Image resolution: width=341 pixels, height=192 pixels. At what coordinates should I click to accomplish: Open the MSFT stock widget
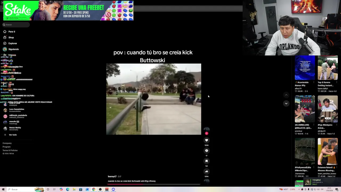click(x=287, y=189)
